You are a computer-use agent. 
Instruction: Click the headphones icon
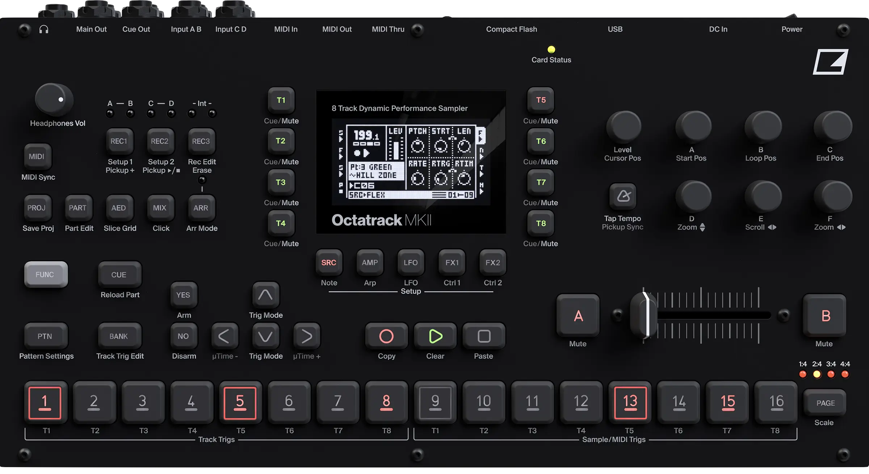pos(44,29)
